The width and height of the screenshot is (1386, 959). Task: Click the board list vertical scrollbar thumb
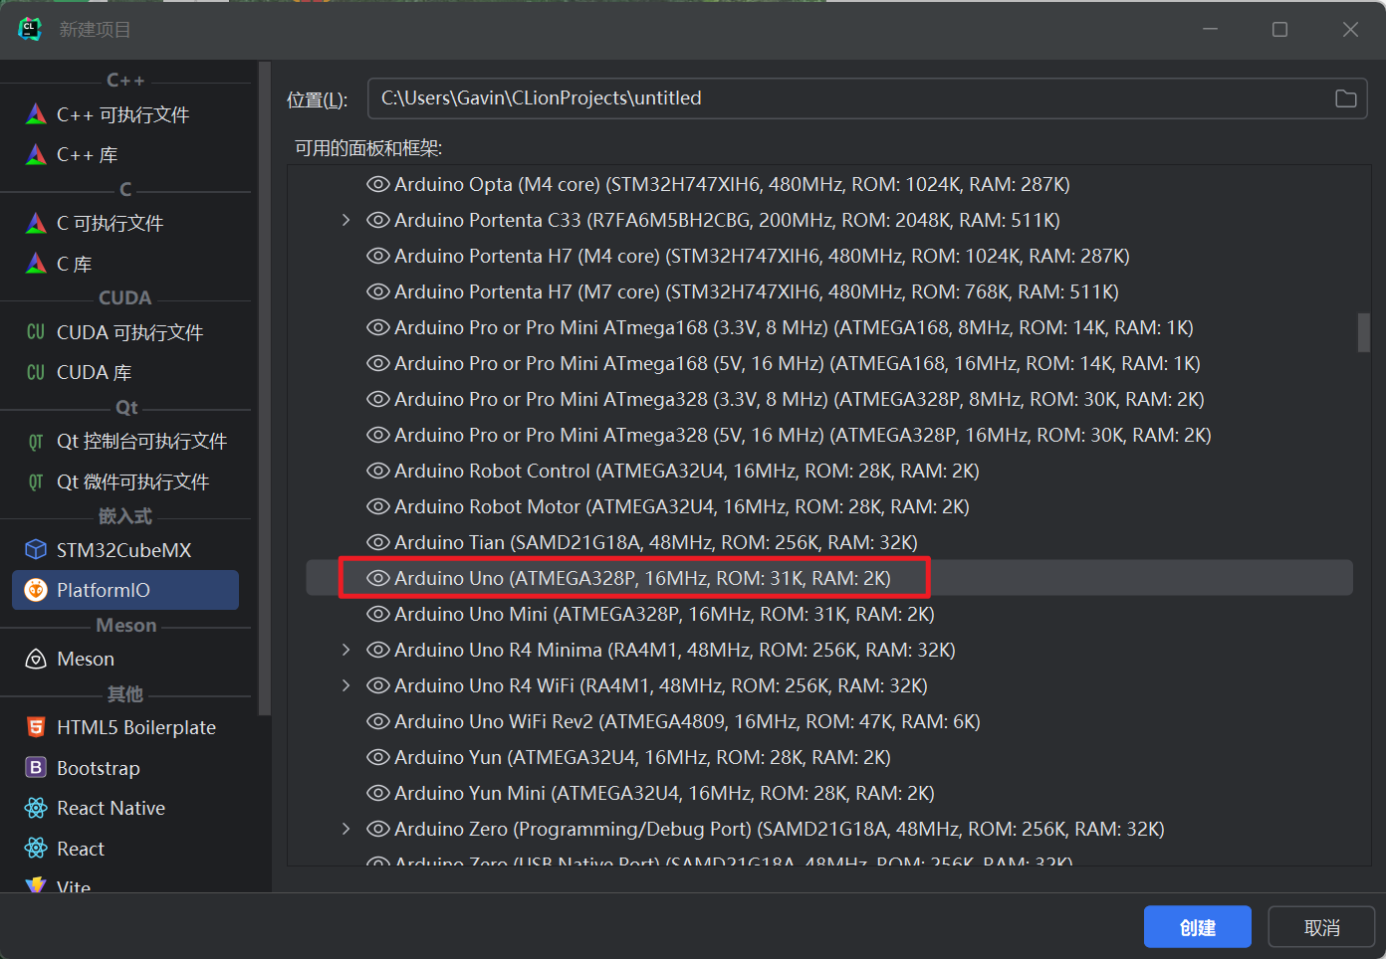pyautogui.click(x=1364, y=333)
